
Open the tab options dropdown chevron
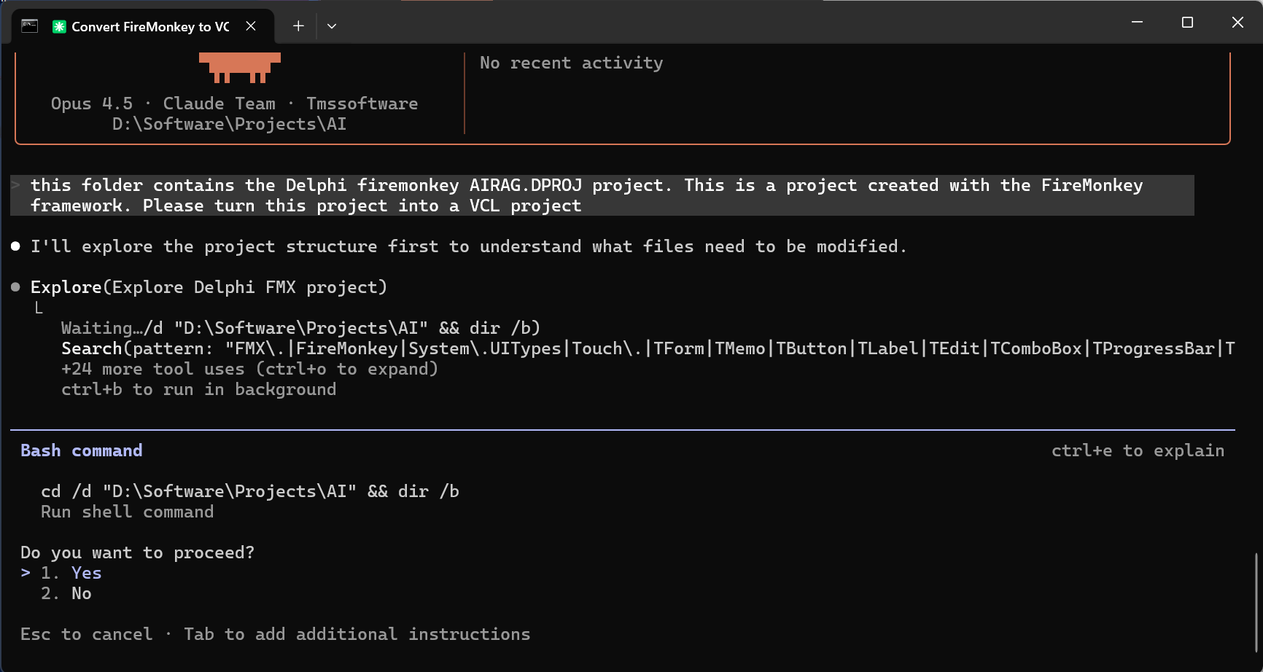coord(332,26)
